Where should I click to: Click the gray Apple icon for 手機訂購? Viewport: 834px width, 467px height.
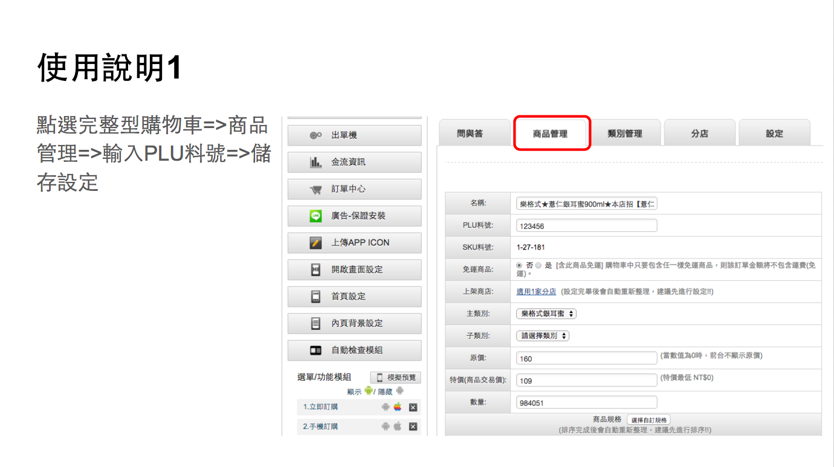click(398, 427)
